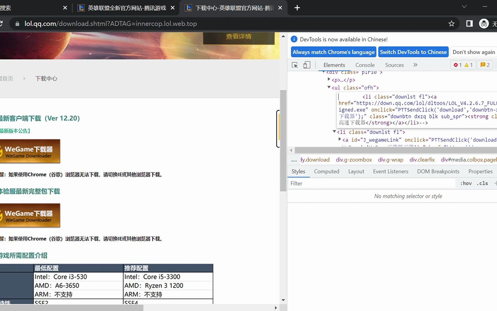This screenshot has width=497, height=311.
Task: Click Don't show again button
Action: (474, 52)
